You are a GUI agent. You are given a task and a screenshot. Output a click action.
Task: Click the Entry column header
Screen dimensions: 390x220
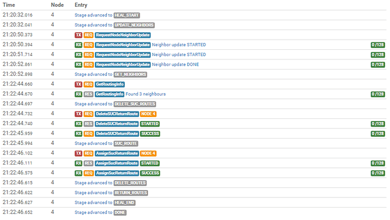click(81, 5)
